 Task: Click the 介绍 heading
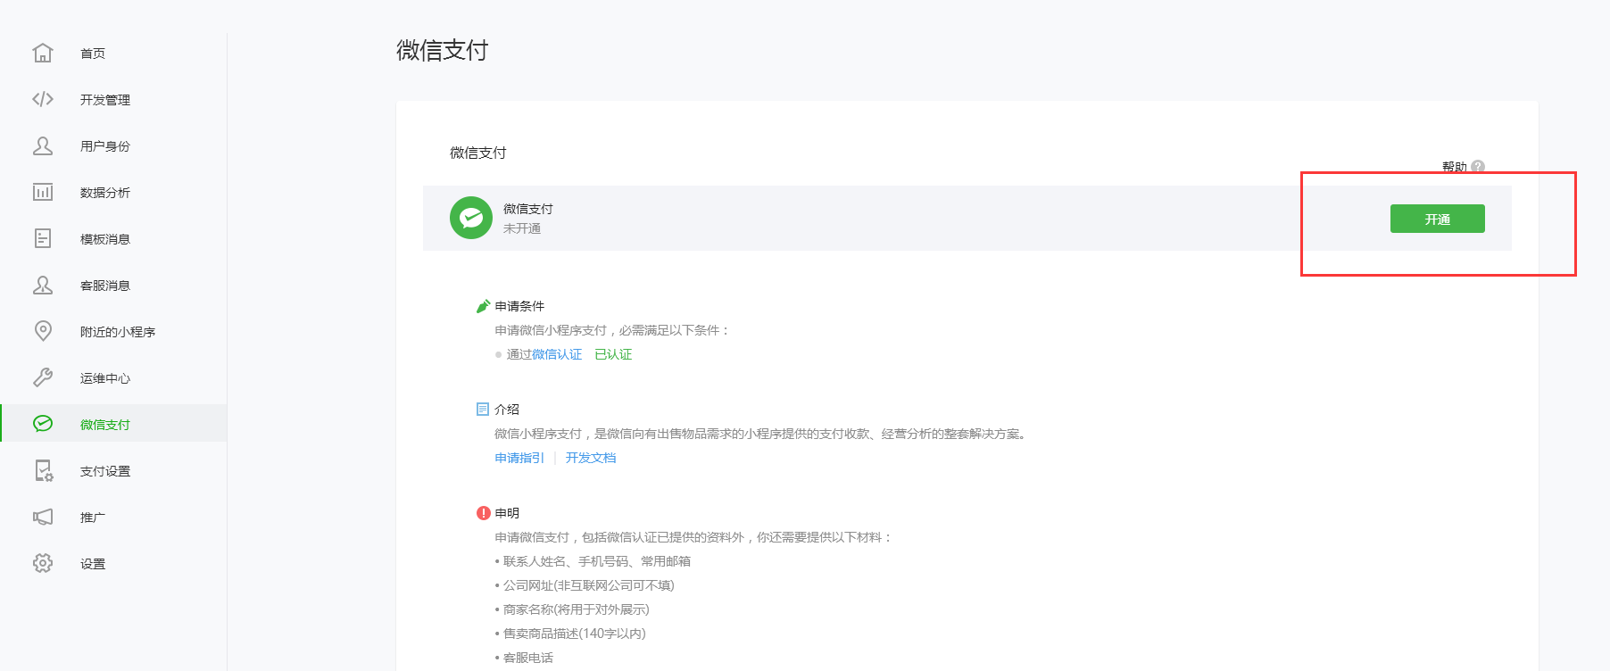[507, 410]
